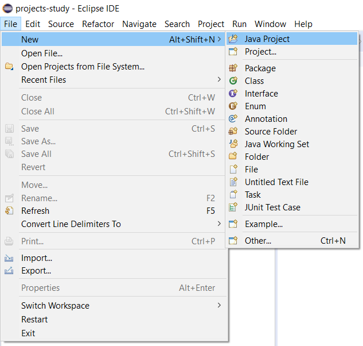Click the Import icon in File menu
Screen dimensions: 363x346
pos(9,258)
